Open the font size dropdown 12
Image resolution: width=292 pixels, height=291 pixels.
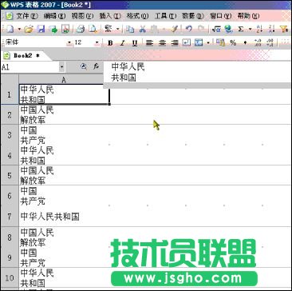[97, 42]
